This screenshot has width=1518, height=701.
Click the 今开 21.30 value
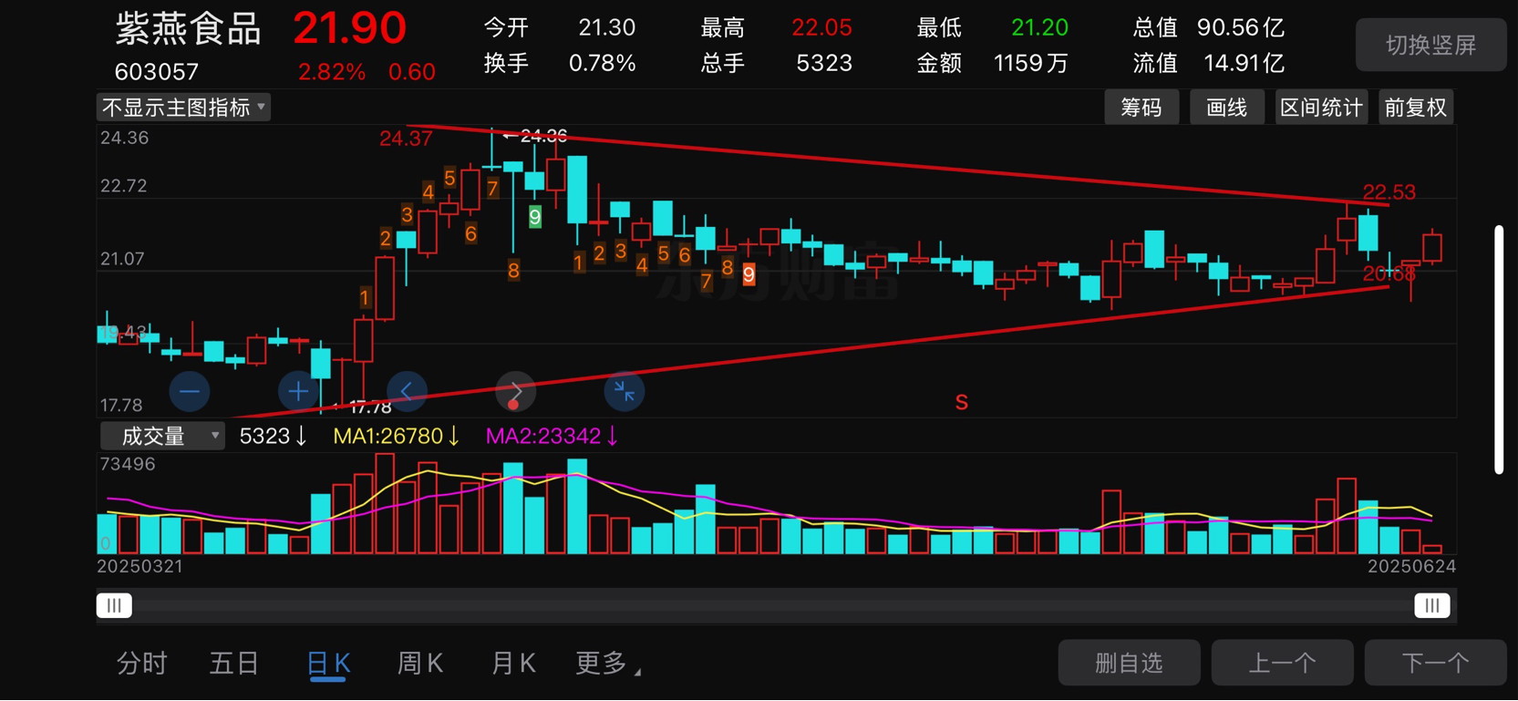click(x=607, y=27)
